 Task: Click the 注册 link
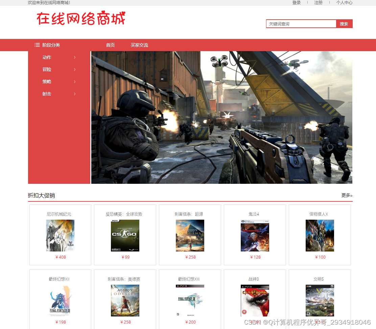click(319, 3)
